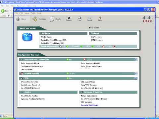Click the DHCP Server label
159x119 pixels.
click(27, 69)
